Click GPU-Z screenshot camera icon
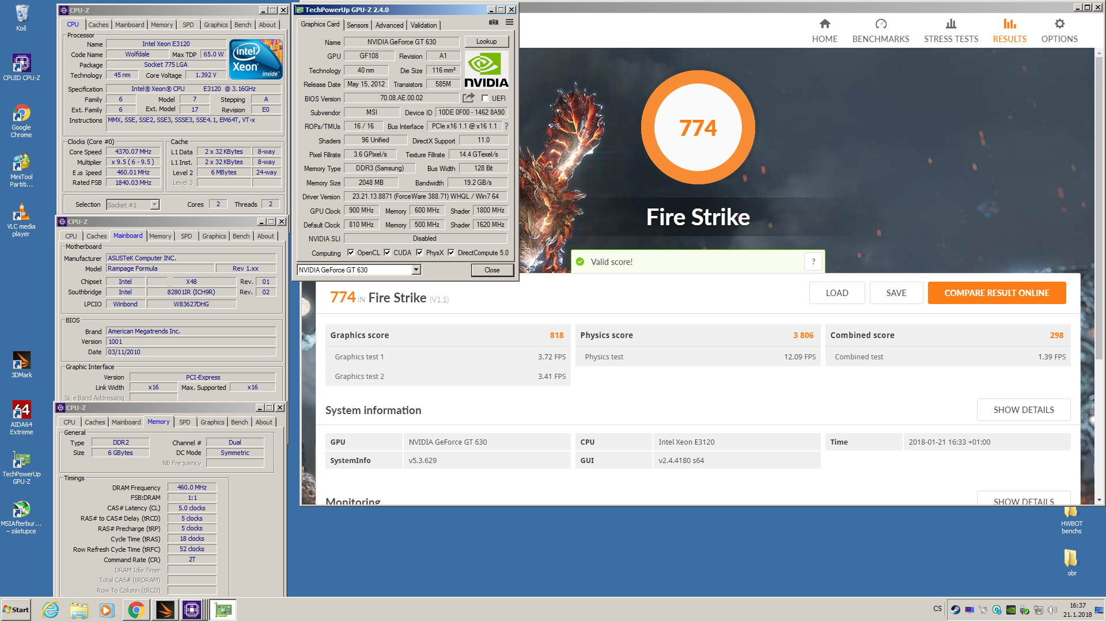Image resolution: width=1106 pixels, height=622 pixels. (x=494, y=22)
